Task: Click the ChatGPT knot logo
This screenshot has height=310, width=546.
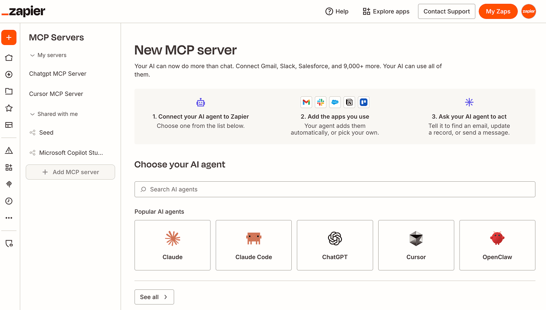Action: pos(335,238)
